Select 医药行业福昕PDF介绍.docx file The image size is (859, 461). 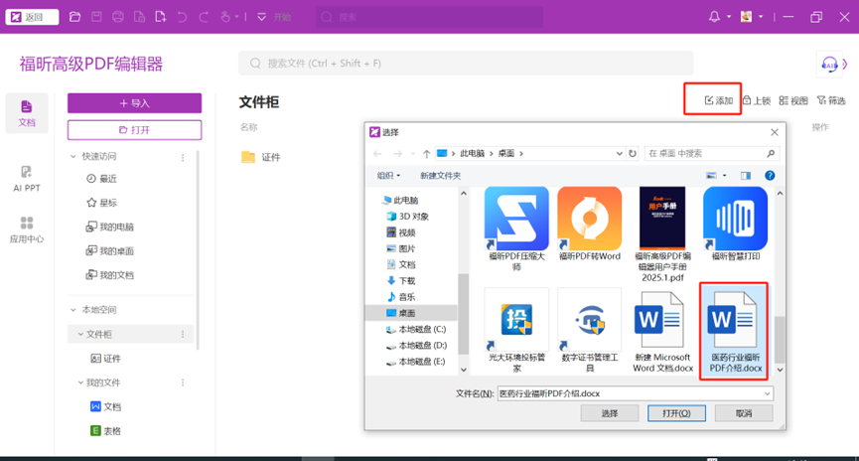tap(735, 331)
